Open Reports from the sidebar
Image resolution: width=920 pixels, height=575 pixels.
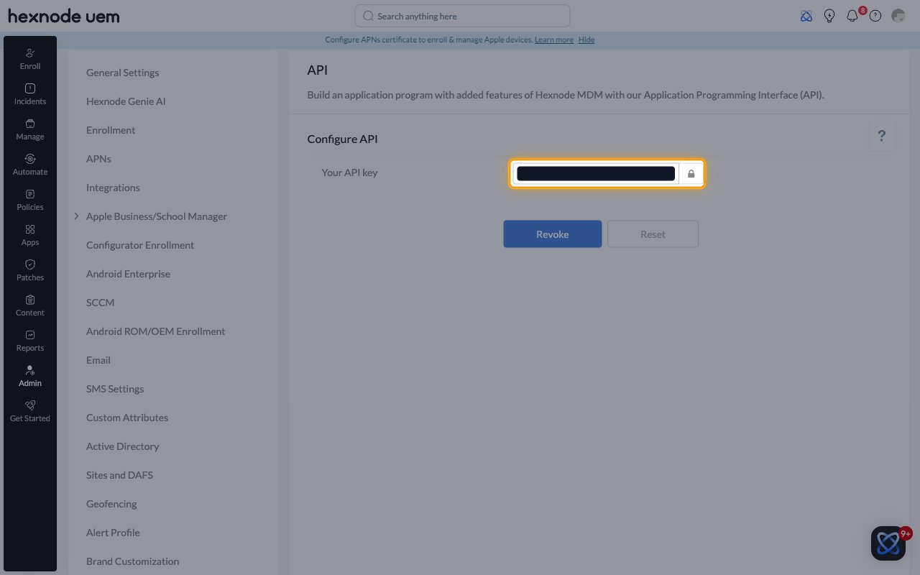pos(30,341)
